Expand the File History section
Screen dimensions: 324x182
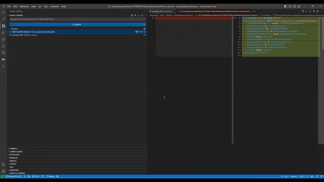[x=14, y=155]
